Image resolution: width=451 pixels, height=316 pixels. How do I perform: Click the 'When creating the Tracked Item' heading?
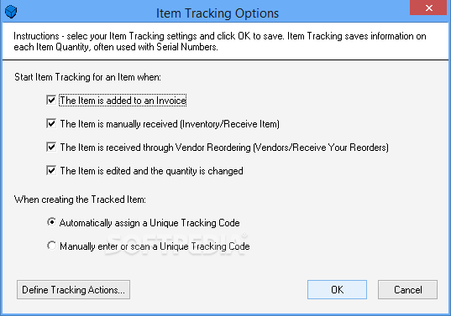click(x=80, y=199)
